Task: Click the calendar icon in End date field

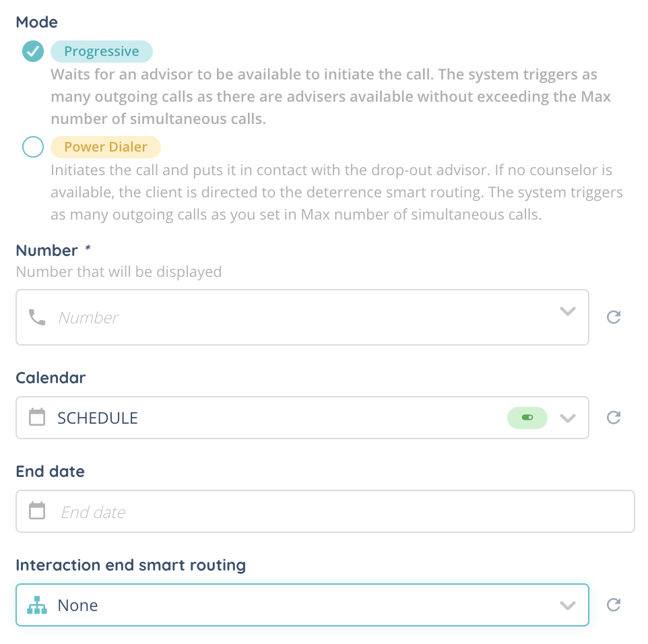Action: click(x=38, y=511)
